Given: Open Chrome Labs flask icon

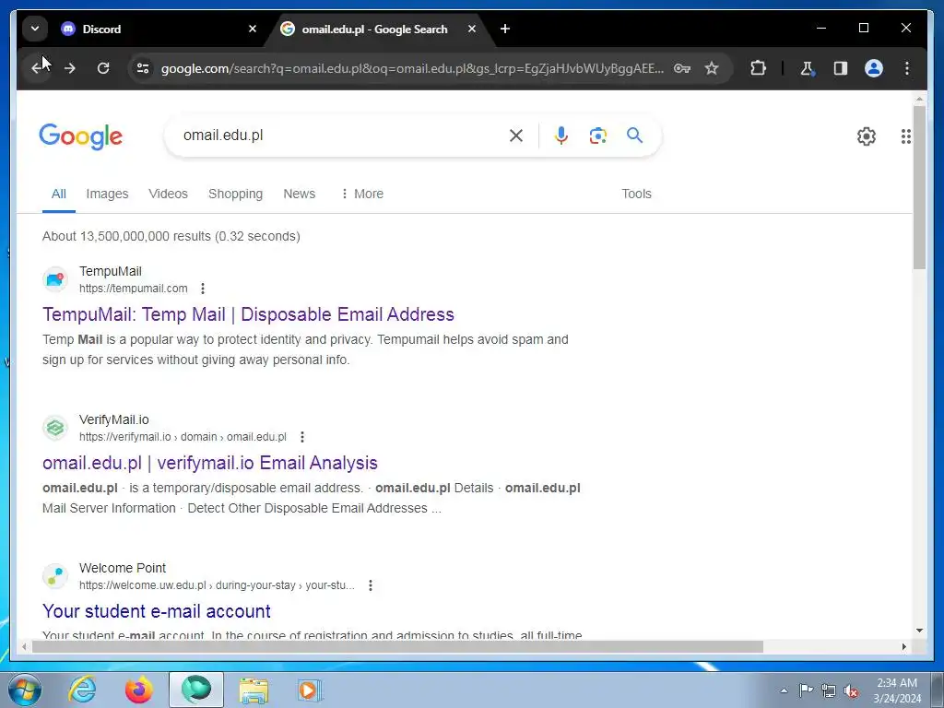Looking at the screenshot, I should tap(808, 68).
